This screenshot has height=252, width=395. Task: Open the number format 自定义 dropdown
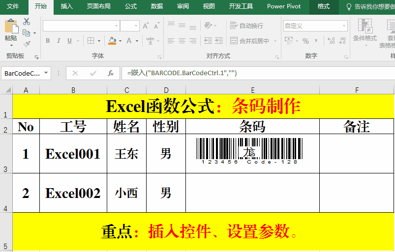click(344, 26)
